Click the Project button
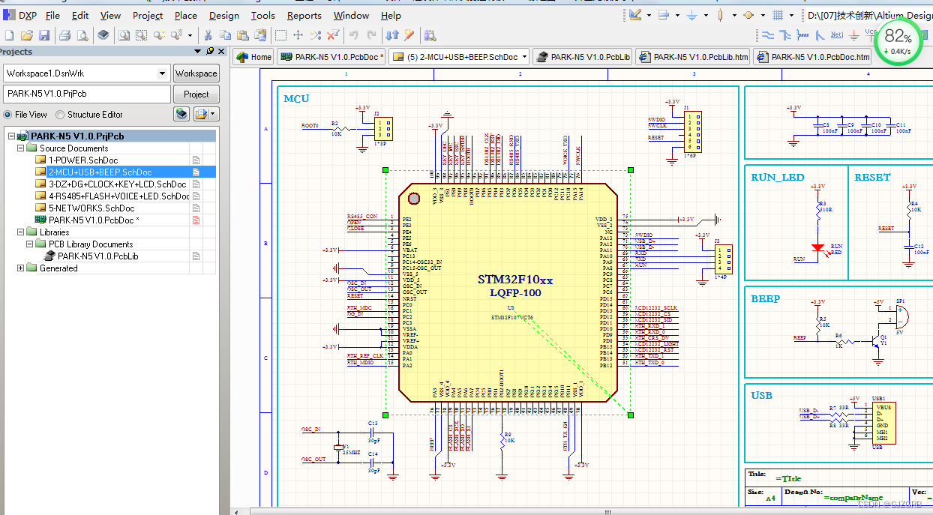The width and height of the screenshot is (933, 515). point(196,94)
